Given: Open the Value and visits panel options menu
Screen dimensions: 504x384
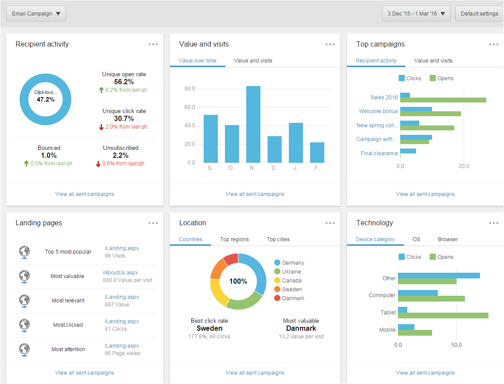Looking at the screenshot, I should 330,44.
